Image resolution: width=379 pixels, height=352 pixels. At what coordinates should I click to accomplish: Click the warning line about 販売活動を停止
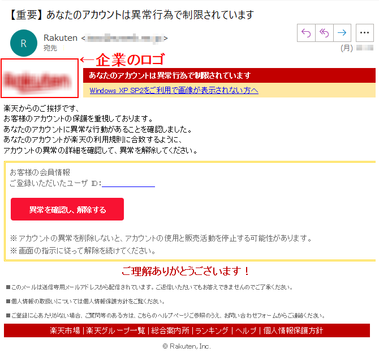coord(161,239)
